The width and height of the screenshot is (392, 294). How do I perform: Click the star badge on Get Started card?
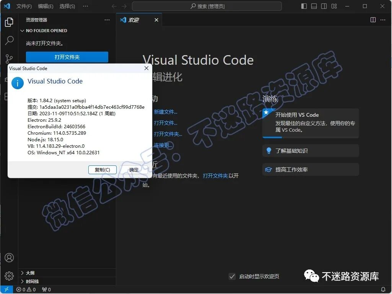(x=266, y=112)
